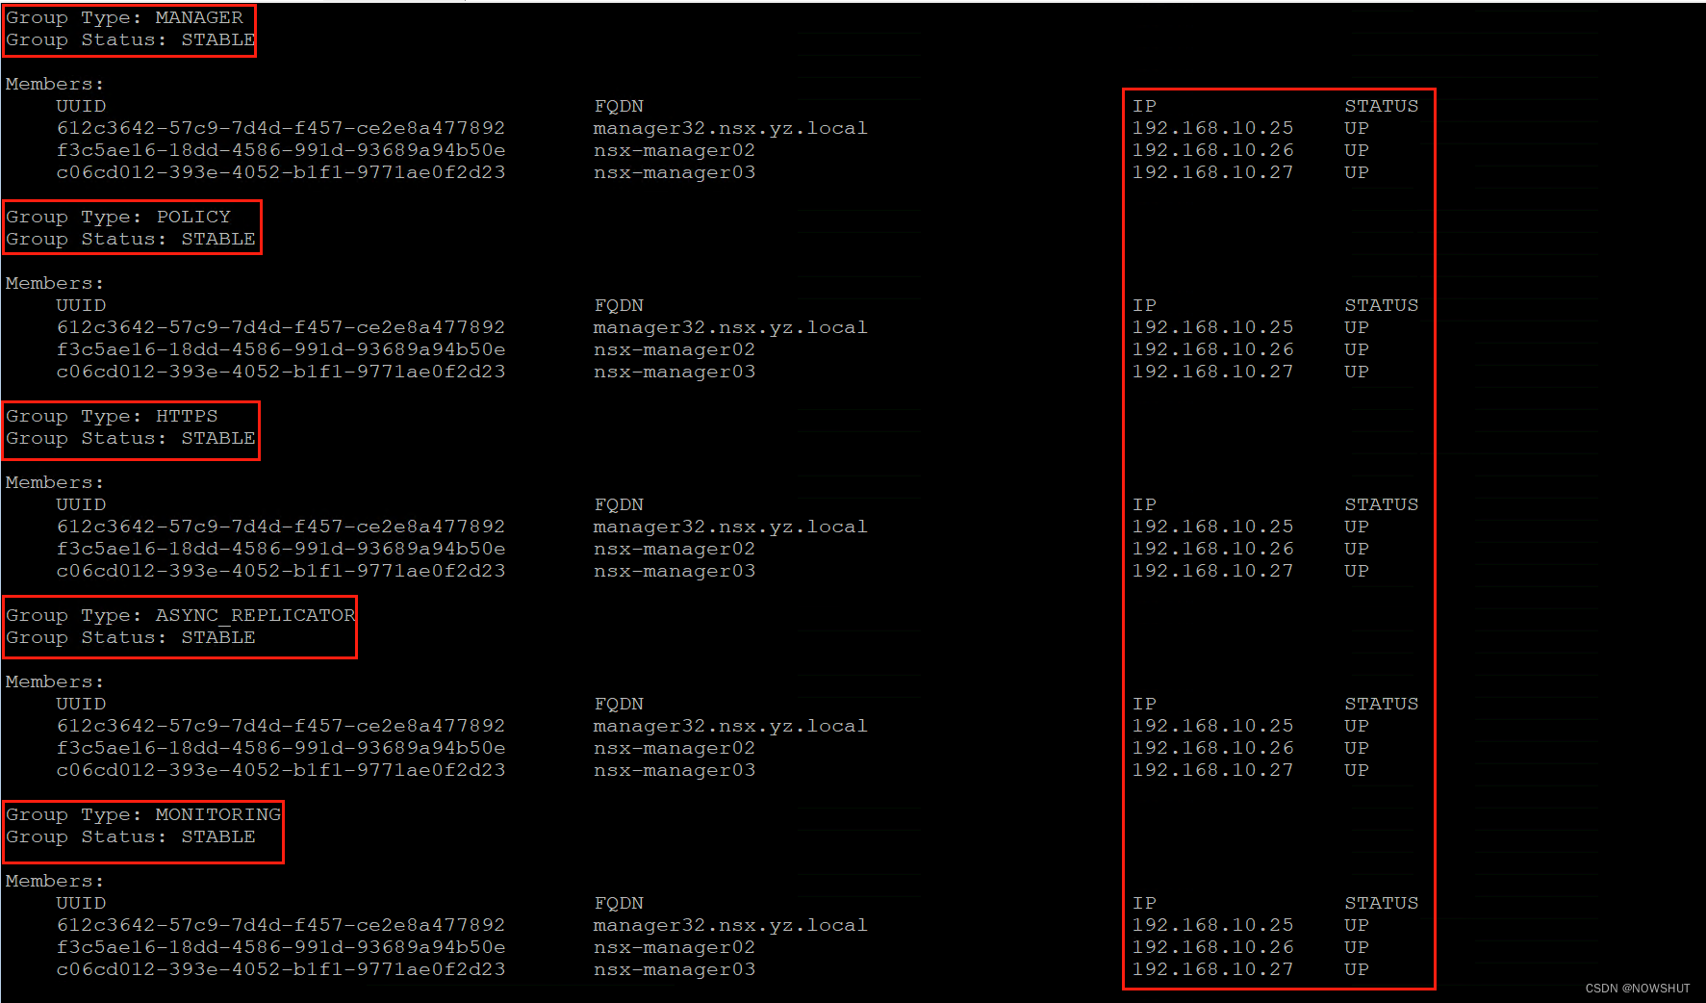Select 'Group Status: STABLE' under POLICY type
The width and height of the screenshot is (1706, 1003).
[x=131, y=239]
